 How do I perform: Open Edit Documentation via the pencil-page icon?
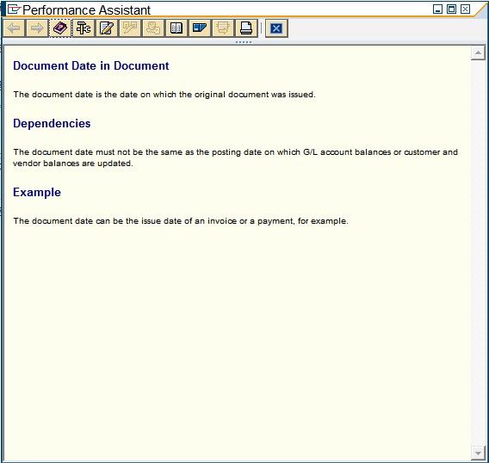(107, 28)
